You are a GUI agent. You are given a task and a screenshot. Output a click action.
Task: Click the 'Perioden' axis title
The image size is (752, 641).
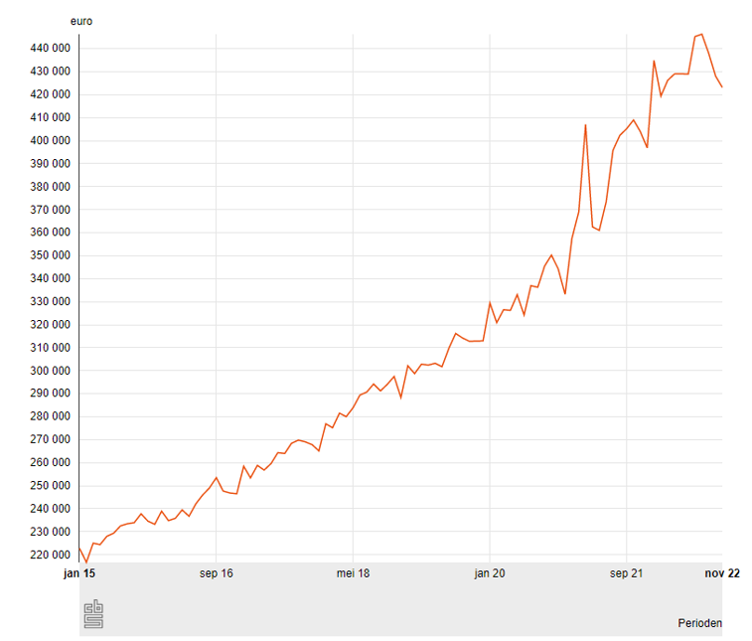700,624
